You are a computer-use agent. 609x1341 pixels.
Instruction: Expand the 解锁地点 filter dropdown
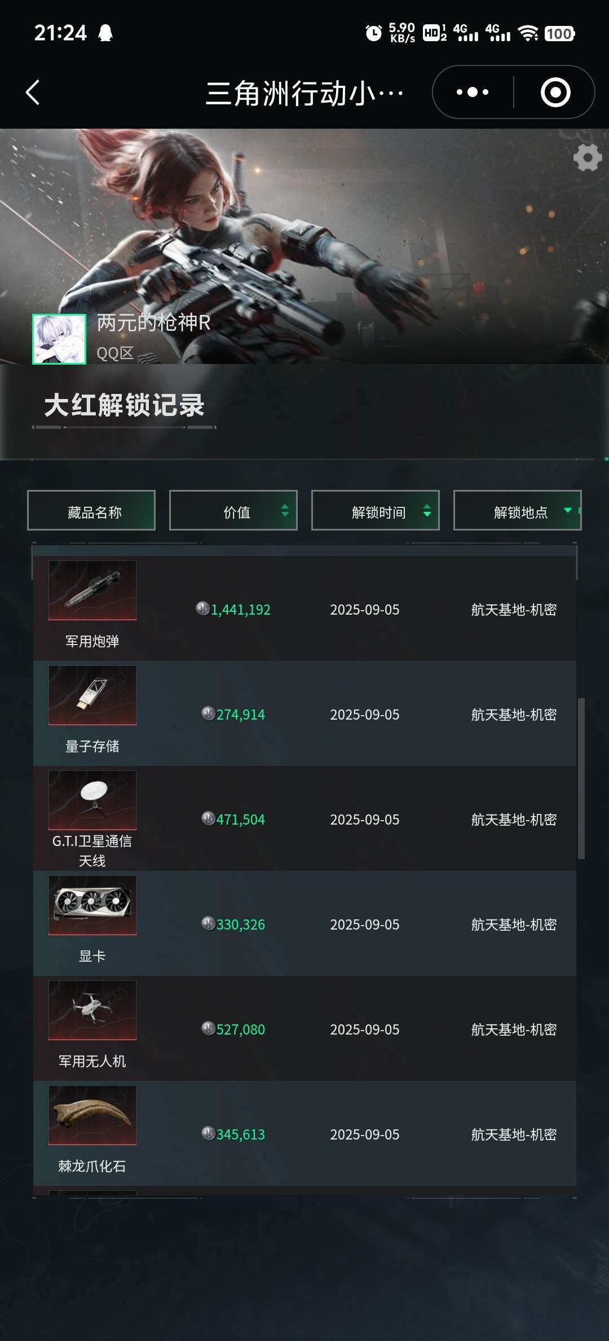pyautogui.click(x=518, y=511)
